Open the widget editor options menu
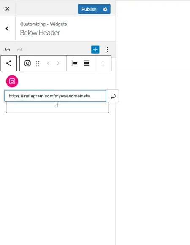 pyautogui.click(x=107, y=49)
